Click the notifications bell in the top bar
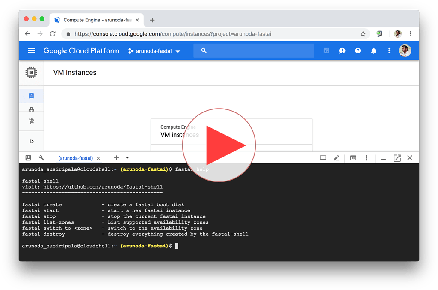The image size is (438, 290). pos(373,50)
